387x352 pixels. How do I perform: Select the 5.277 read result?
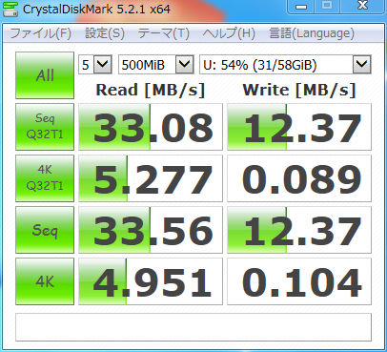point(151,178)
